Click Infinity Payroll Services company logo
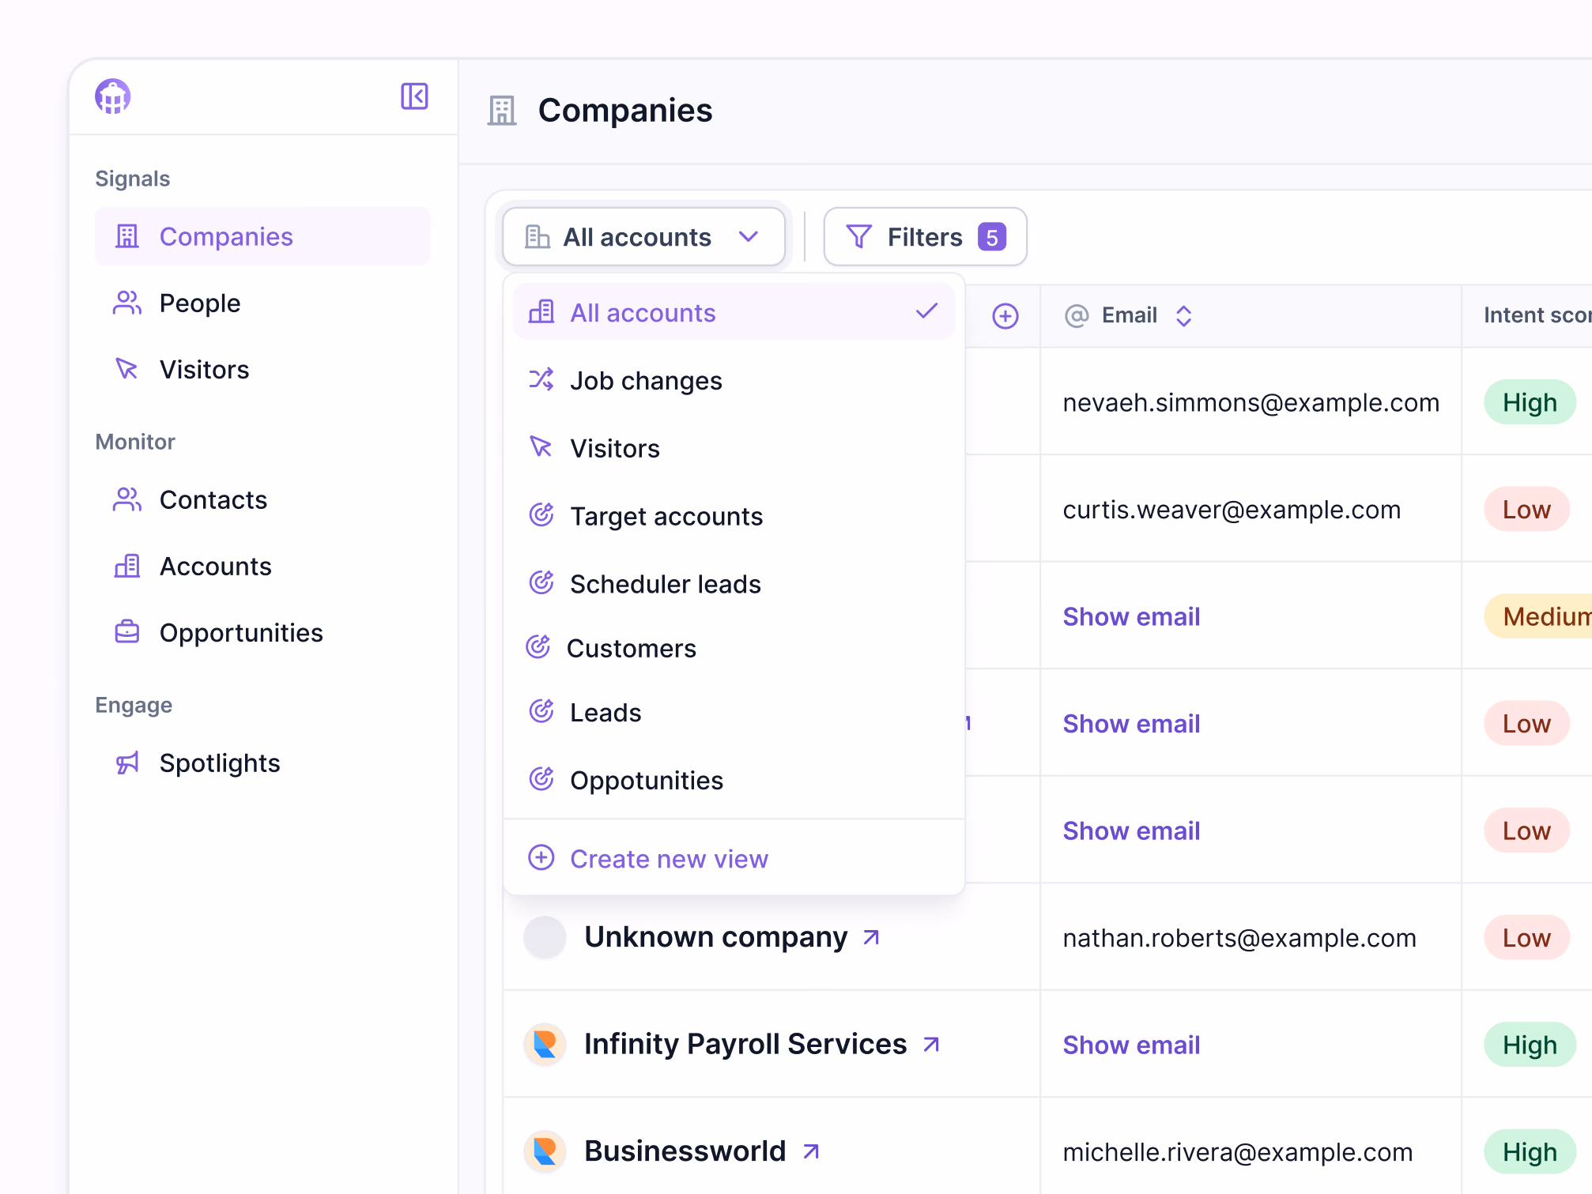 [x=545, y=1045]
